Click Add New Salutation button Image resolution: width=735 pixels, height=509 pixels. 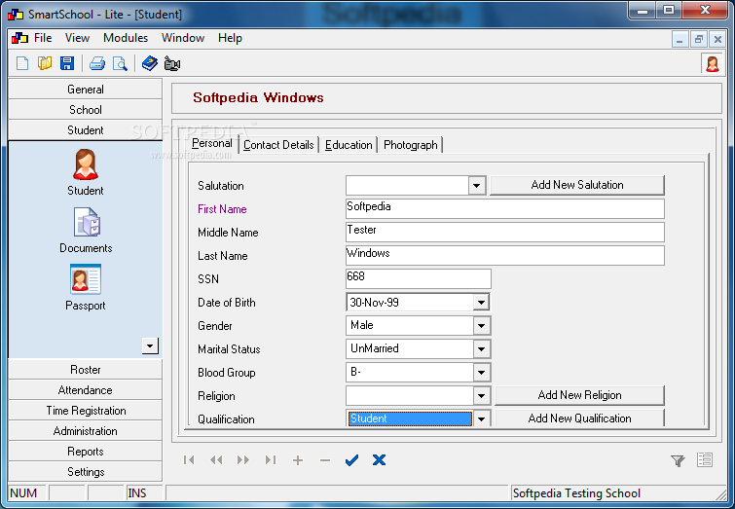point(577,185)
